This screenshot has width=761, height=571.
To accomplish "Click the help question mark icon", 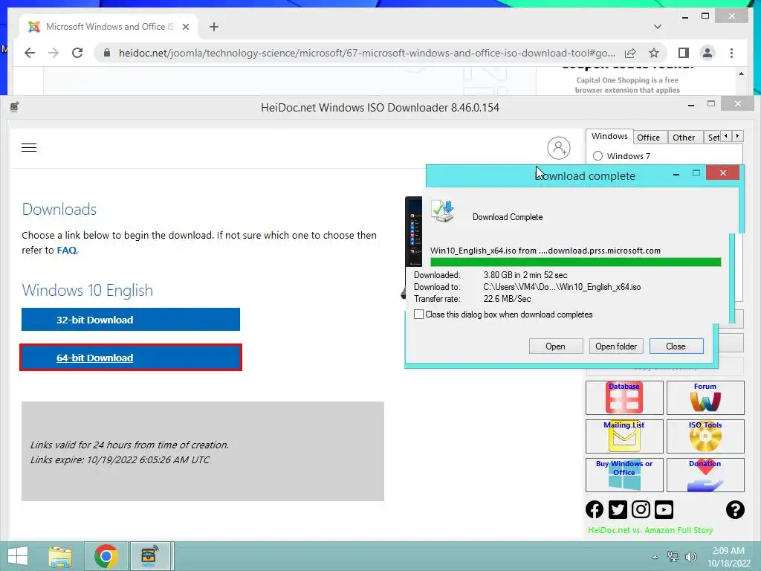I will pos(735,509).
